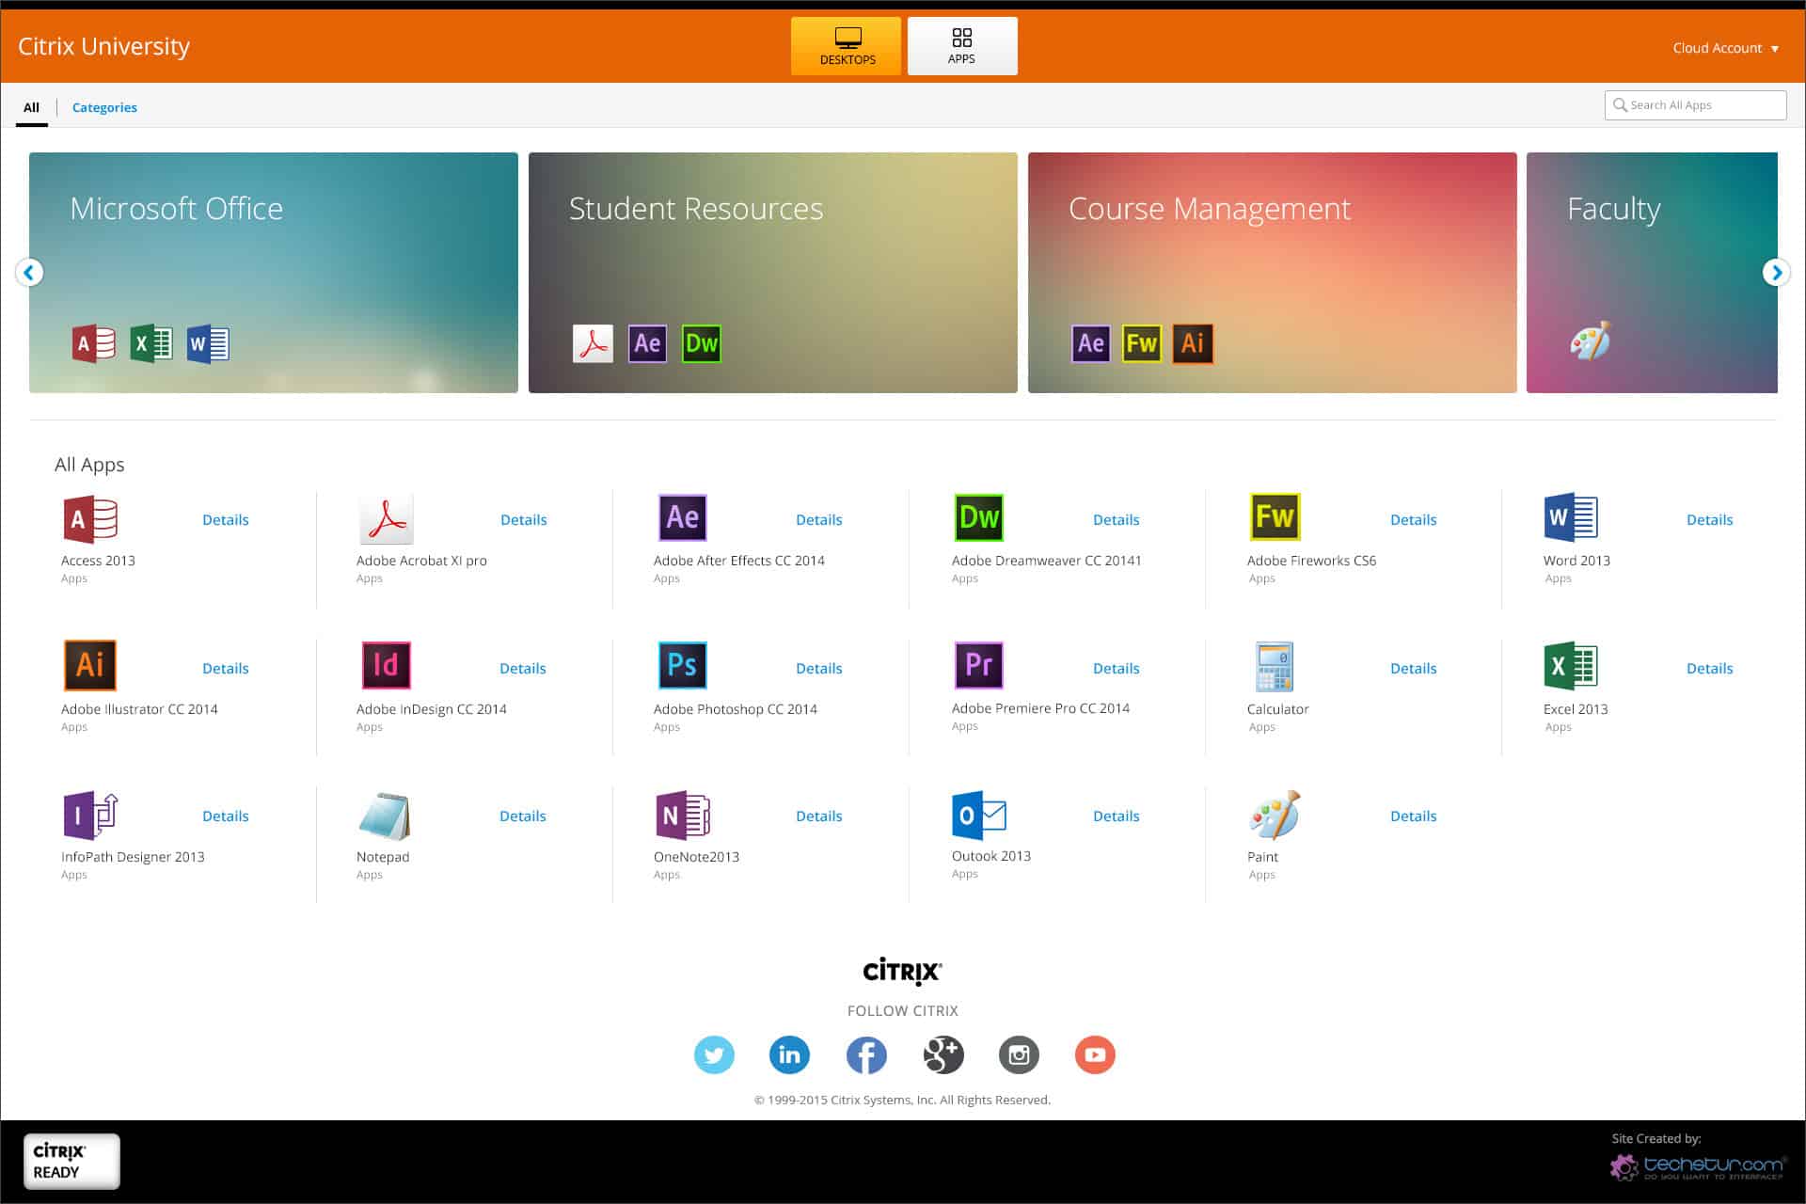1806x1204 pixels.
Task: Launch Word 2013 icon in All Apps
Action: (1571, 517)
